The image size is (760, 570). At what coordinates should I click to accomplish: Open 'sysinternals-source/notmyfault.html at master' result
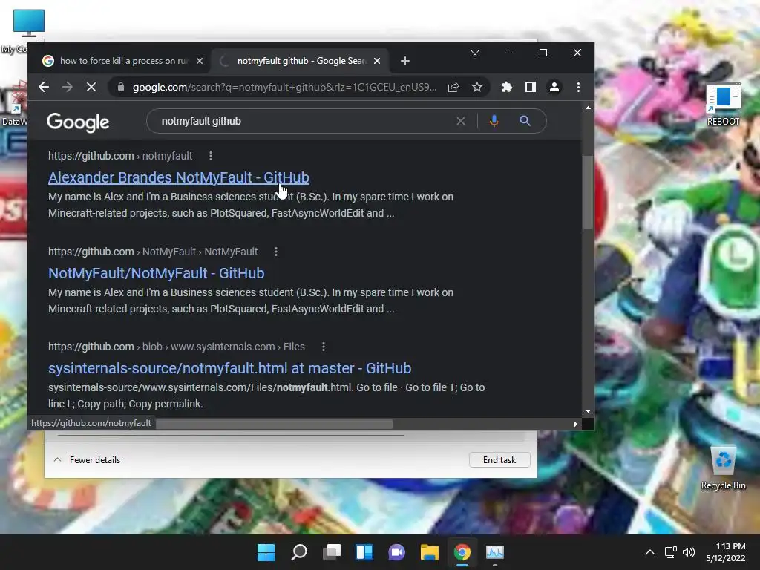(x=230, y=368)
